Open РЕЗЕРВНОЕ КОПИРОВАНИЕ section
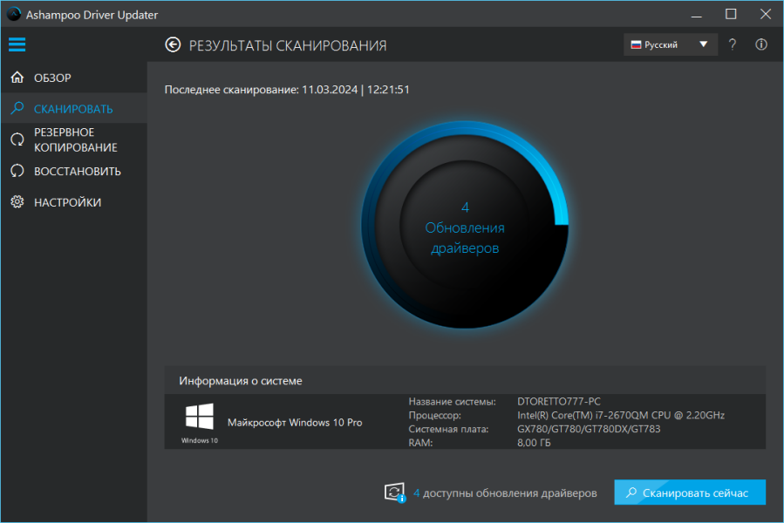This screenshot has height=523, width=784. click(74, 139)
